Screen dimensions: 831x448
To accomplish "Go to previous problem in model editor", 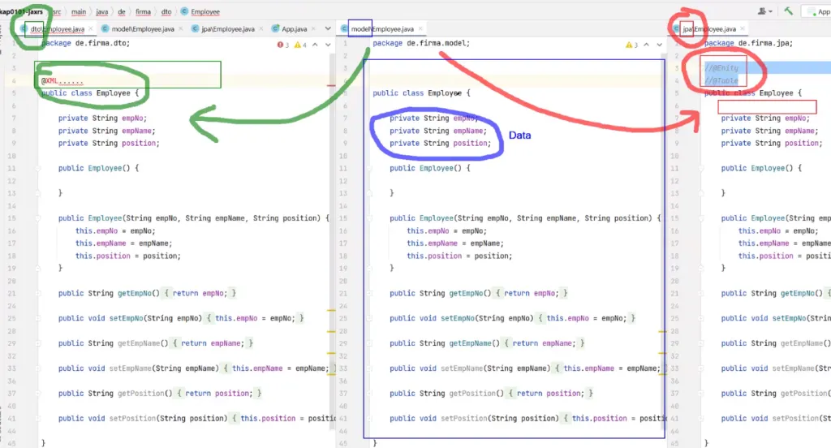I will coord(647,45).
